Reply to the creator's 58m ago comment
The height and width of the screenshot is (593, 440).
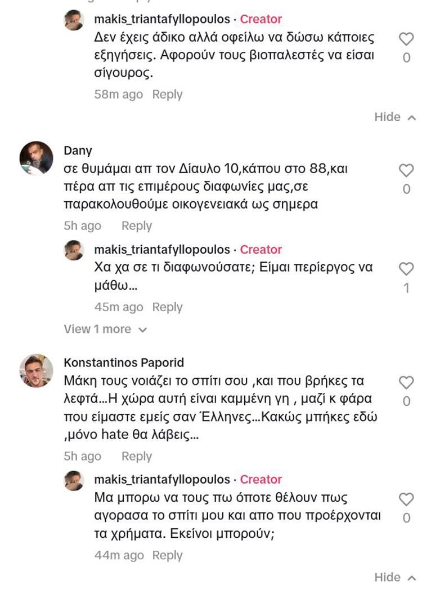167,94
